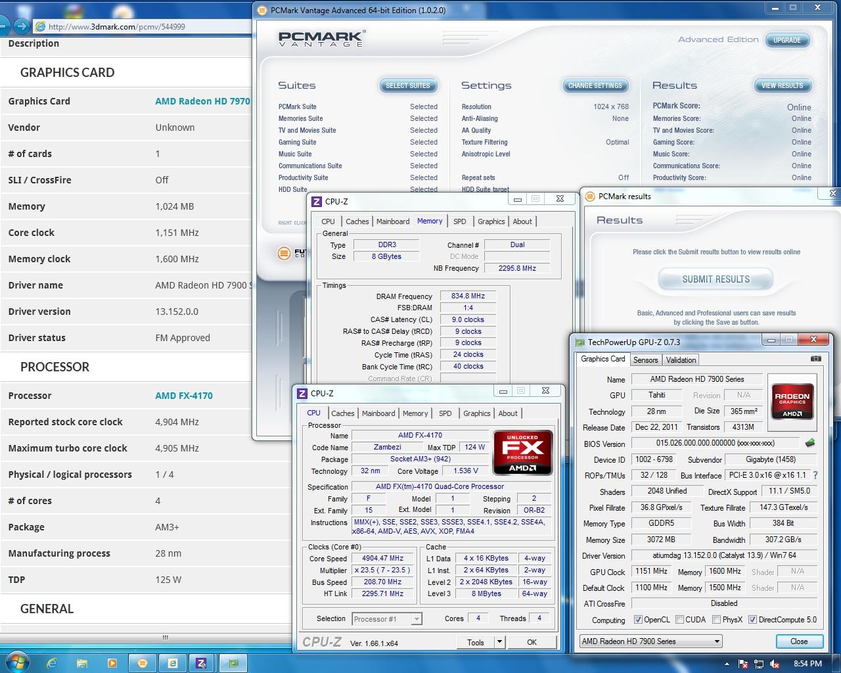
Task: Switch to the CPU-Z taskbar button
Action: coord(202,663)
